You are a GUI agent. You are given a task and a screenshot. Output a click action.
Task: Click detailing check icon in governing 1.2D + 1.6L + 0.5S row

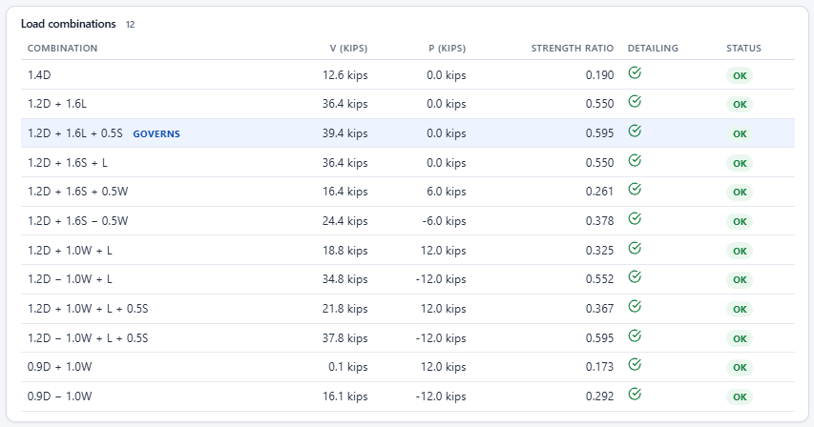coord(635,132)
